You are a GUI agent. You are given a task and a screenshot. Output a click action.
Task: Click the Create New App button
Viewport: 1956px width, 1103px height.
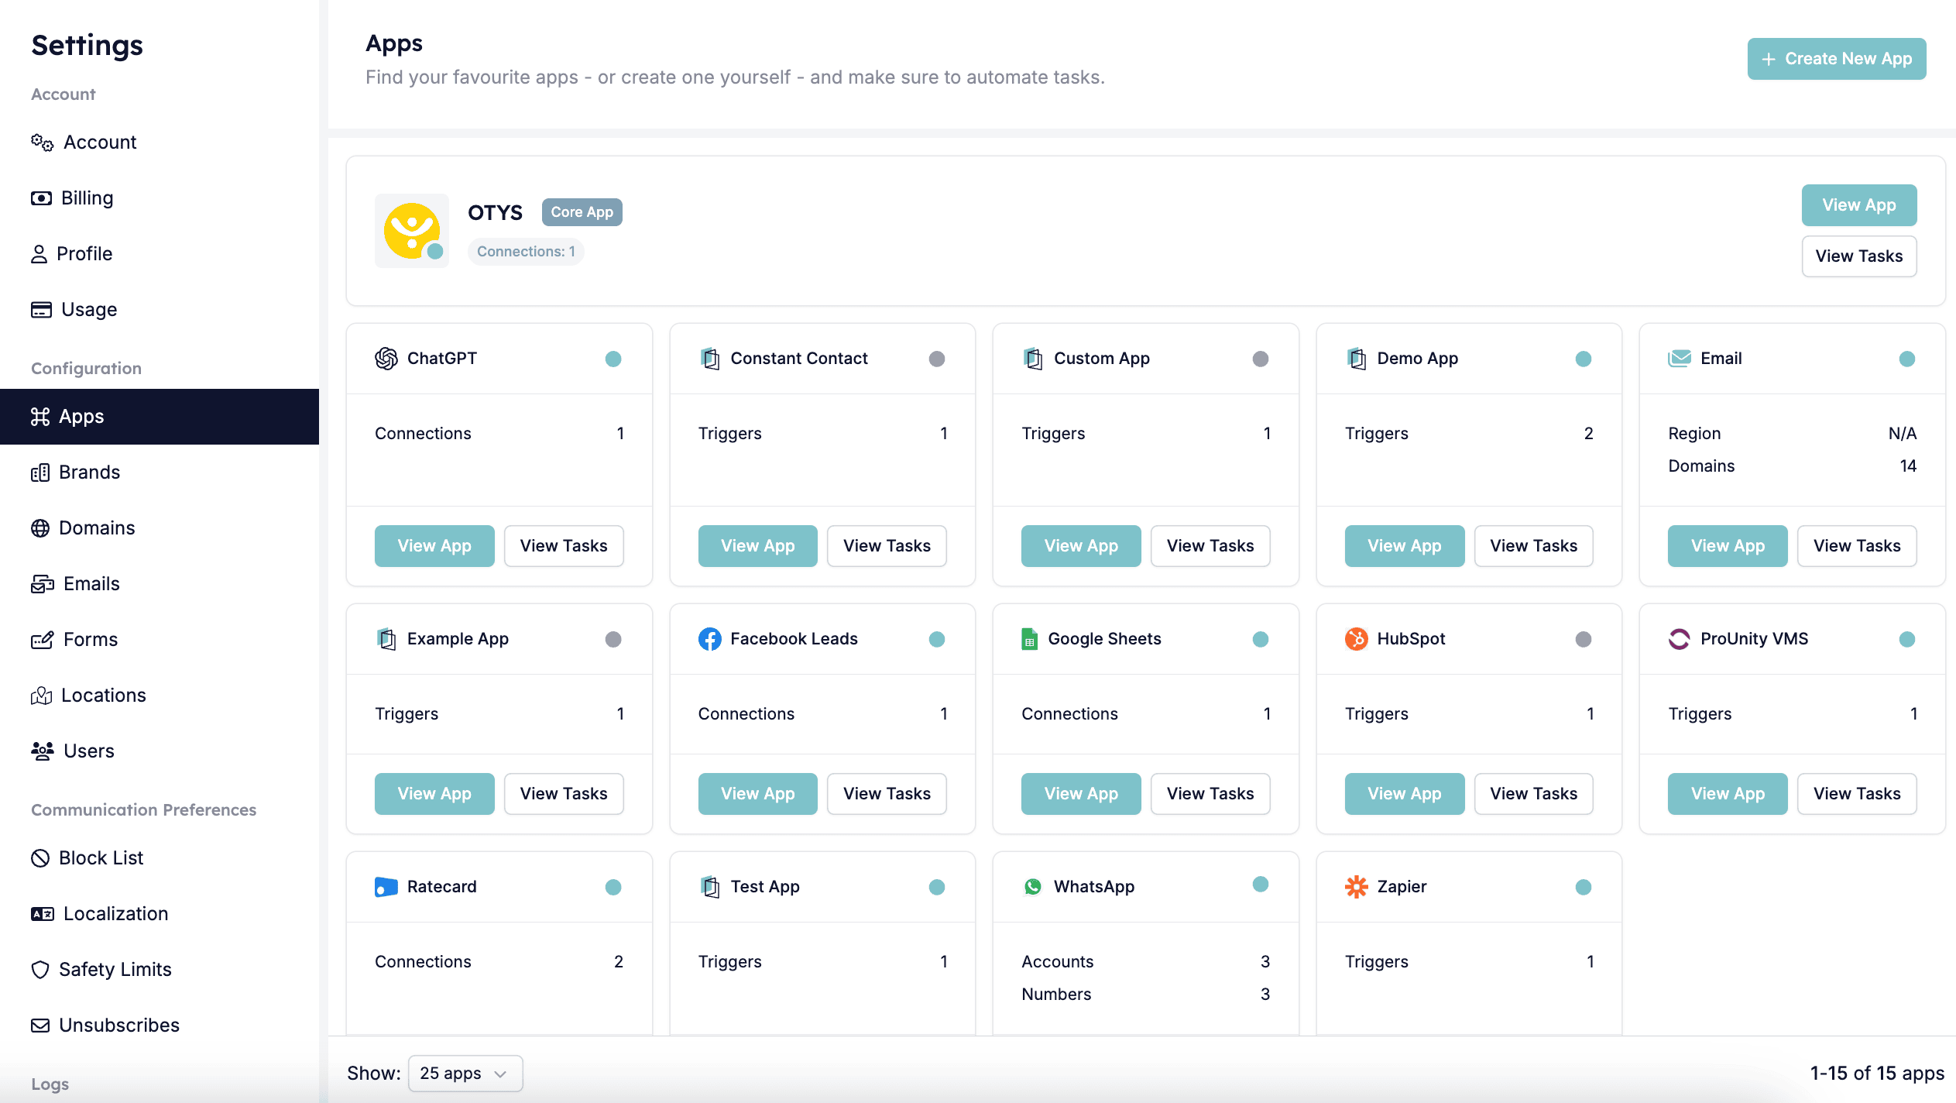click(1837, 59)
